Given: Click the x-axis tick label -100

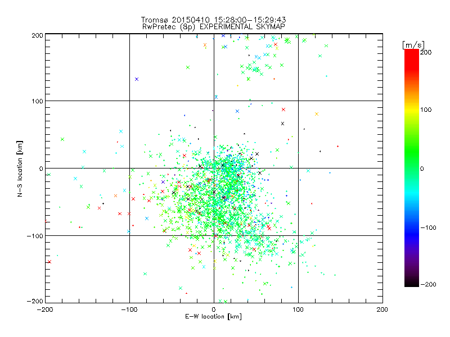Looking at the screenshot, I should tap(129, 309).
